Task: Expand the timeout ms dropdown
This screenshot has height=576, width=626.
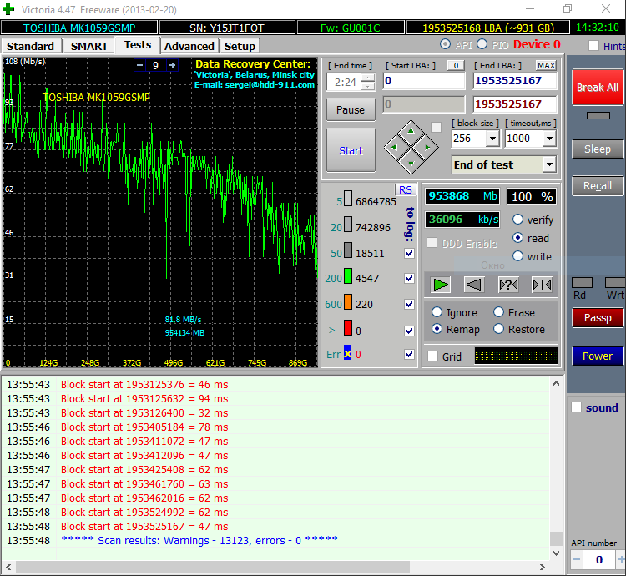Action: pos(548,139)
